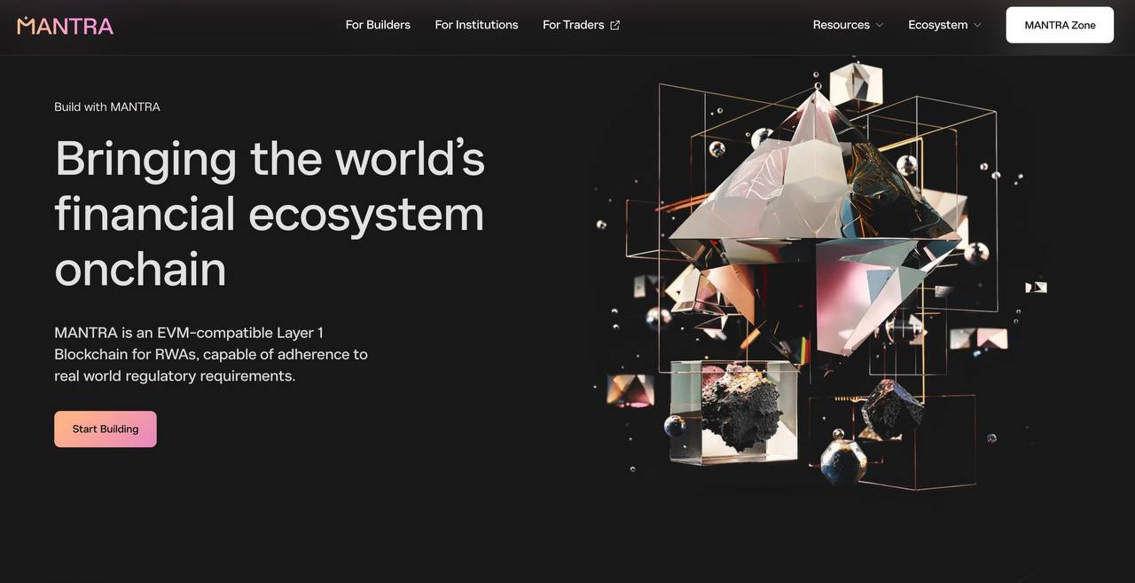Expand the Resources dropdown chevron
Image resolution: width=1135 pixels, height=583 pixels.
880,25
